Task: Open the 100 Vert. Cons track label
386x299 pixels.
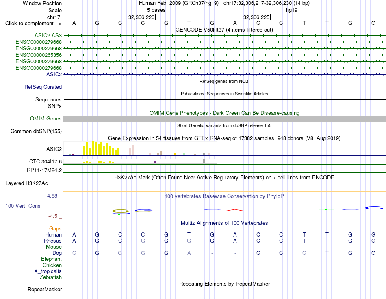Action: tap(23, 206)
